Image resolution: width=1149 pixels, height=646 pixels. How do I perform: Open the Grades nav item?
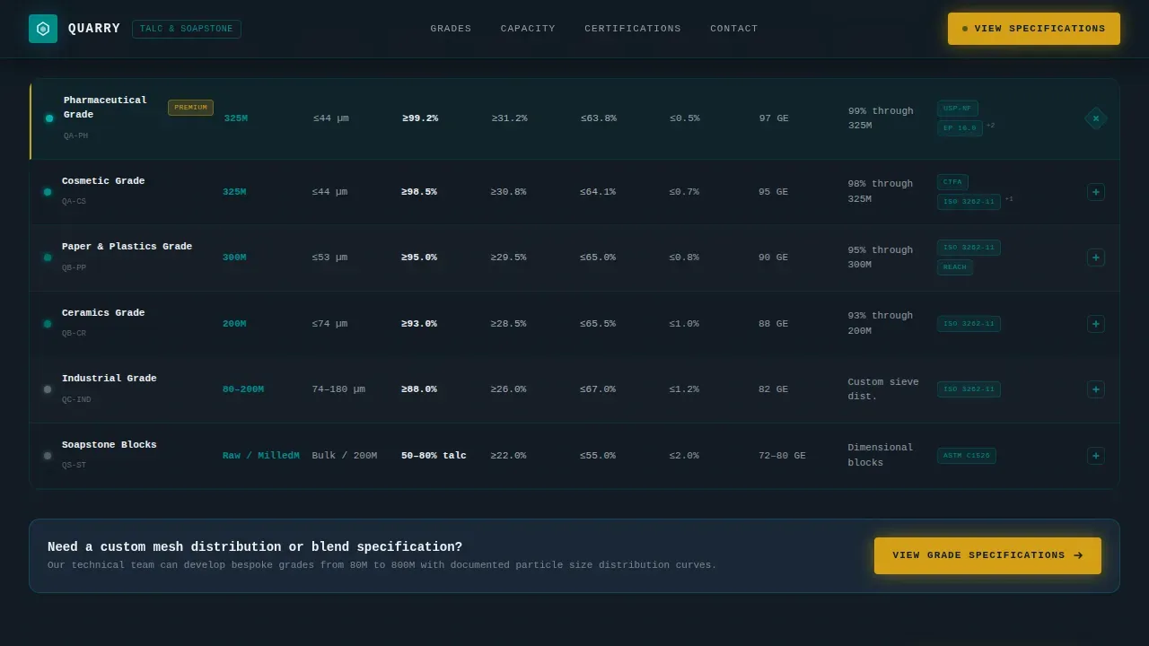click(x=451, y=29)
